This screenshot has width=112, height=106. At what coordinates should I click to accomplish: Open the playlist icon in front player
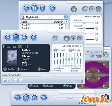click(x=56, y=38)
